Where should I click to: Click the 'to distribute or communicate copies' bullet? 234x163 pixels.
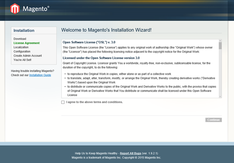pos(142,91)
